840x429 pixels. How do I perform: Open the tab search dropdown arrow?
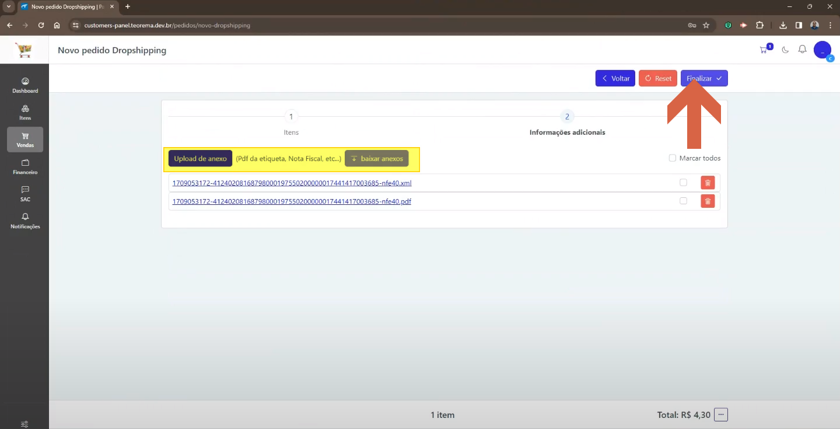(8, 6)
